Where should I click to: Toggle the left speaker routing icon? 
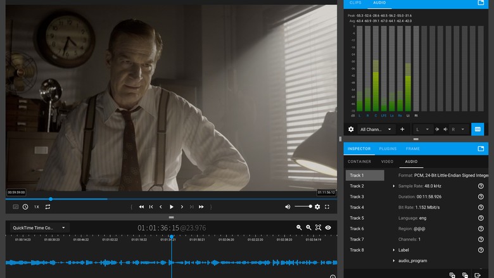(x=437, y=129)
